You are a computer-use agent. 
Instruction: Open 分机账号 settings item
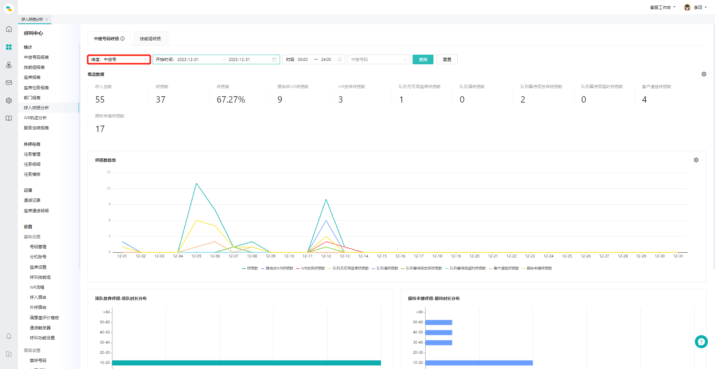(38, 257)
